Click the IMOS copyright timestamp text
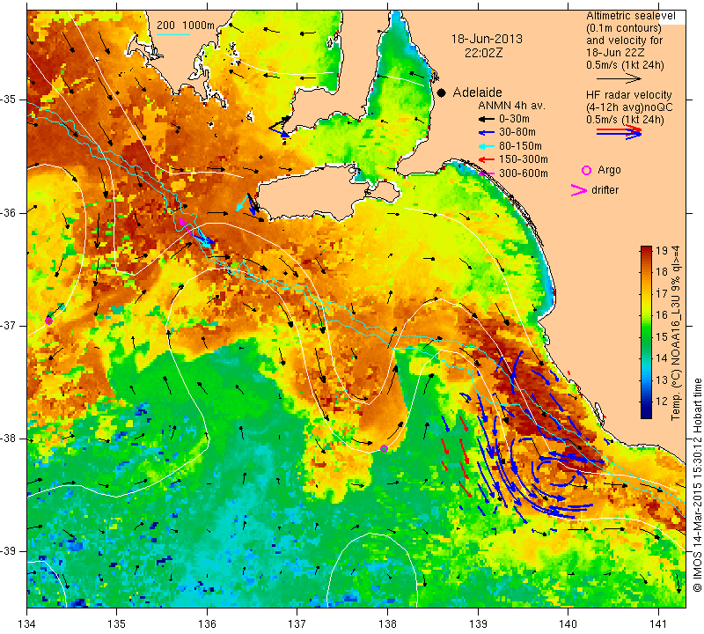 coord(697,484)
